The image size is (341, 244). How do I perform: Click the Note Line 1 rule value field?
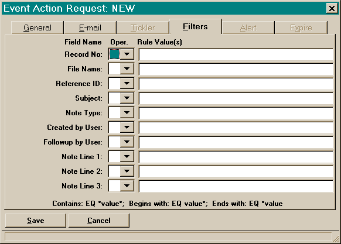tap(236, 157)
